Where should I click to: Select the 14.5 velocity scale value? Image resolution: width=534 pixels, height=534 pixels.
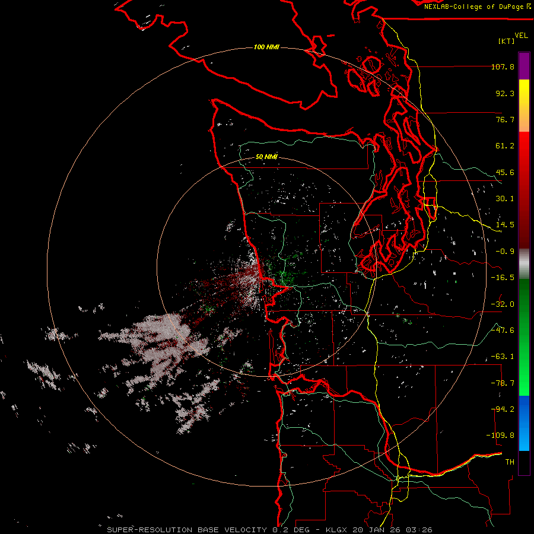click(x=505, y=225)
